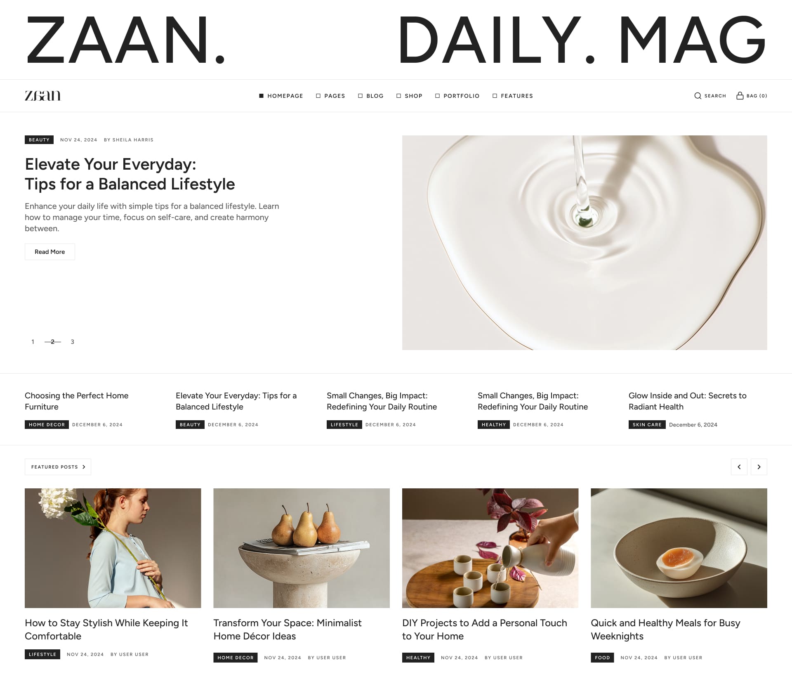Open Glow Inside and Out article link
This screenshot has width=792, height=677.
(687, 401)
